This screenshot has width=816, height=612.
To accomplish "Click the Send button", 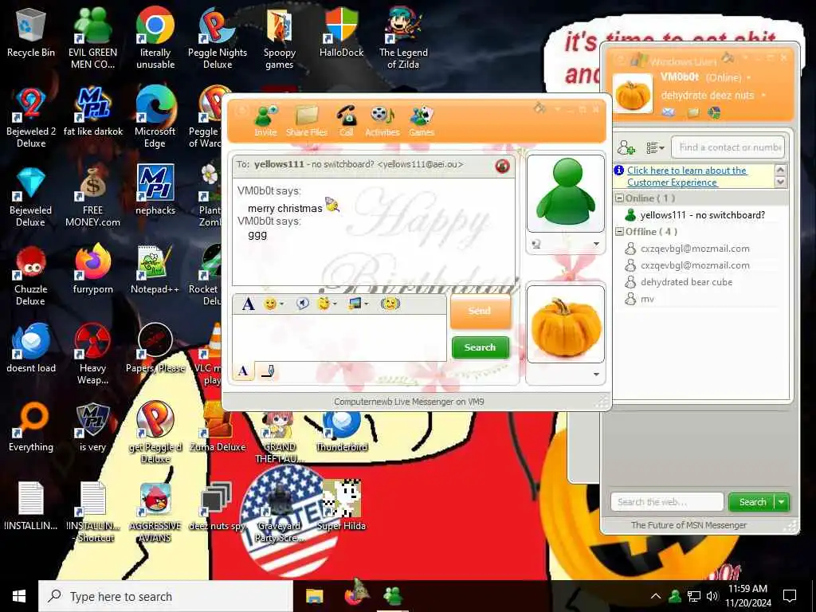I will [480, 311].
